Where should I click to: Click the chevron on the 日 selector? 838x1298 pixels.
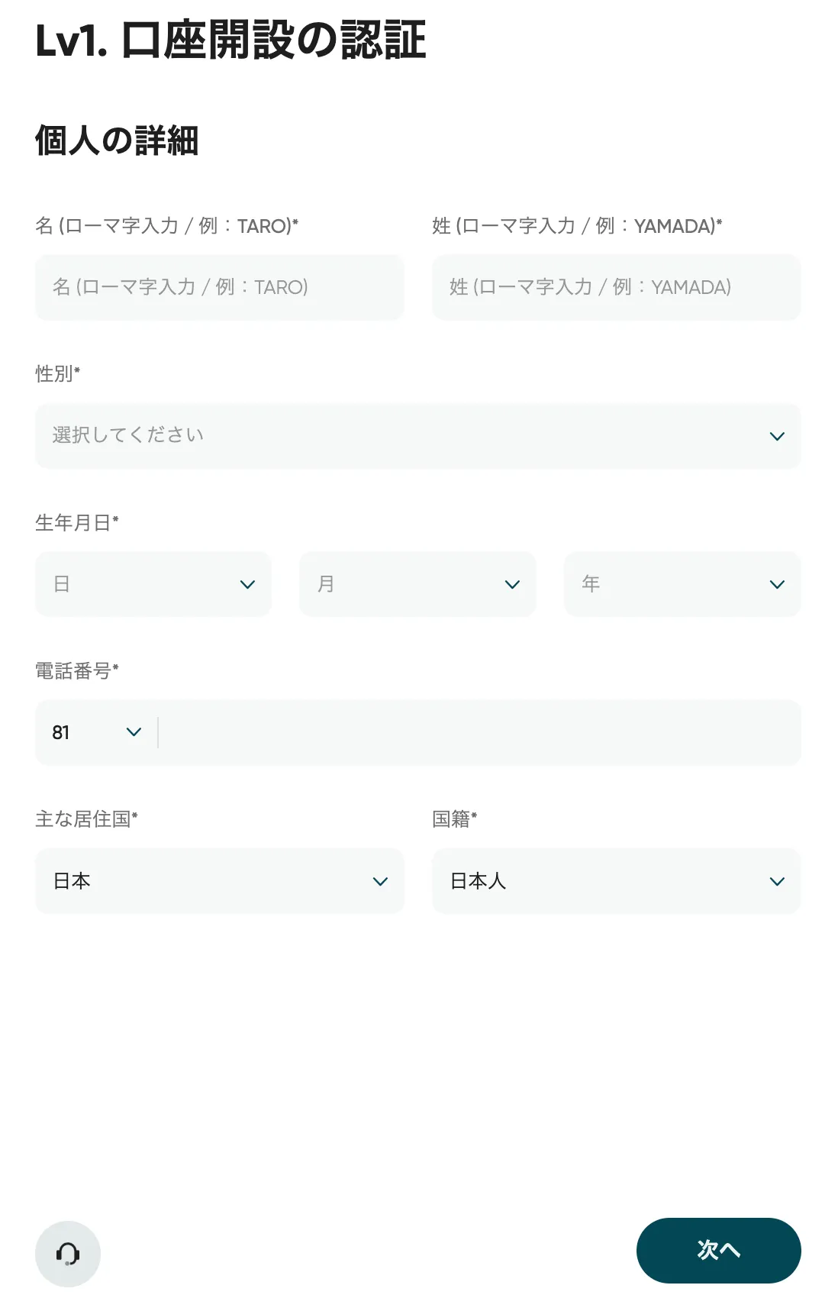(x=247, y=584)
